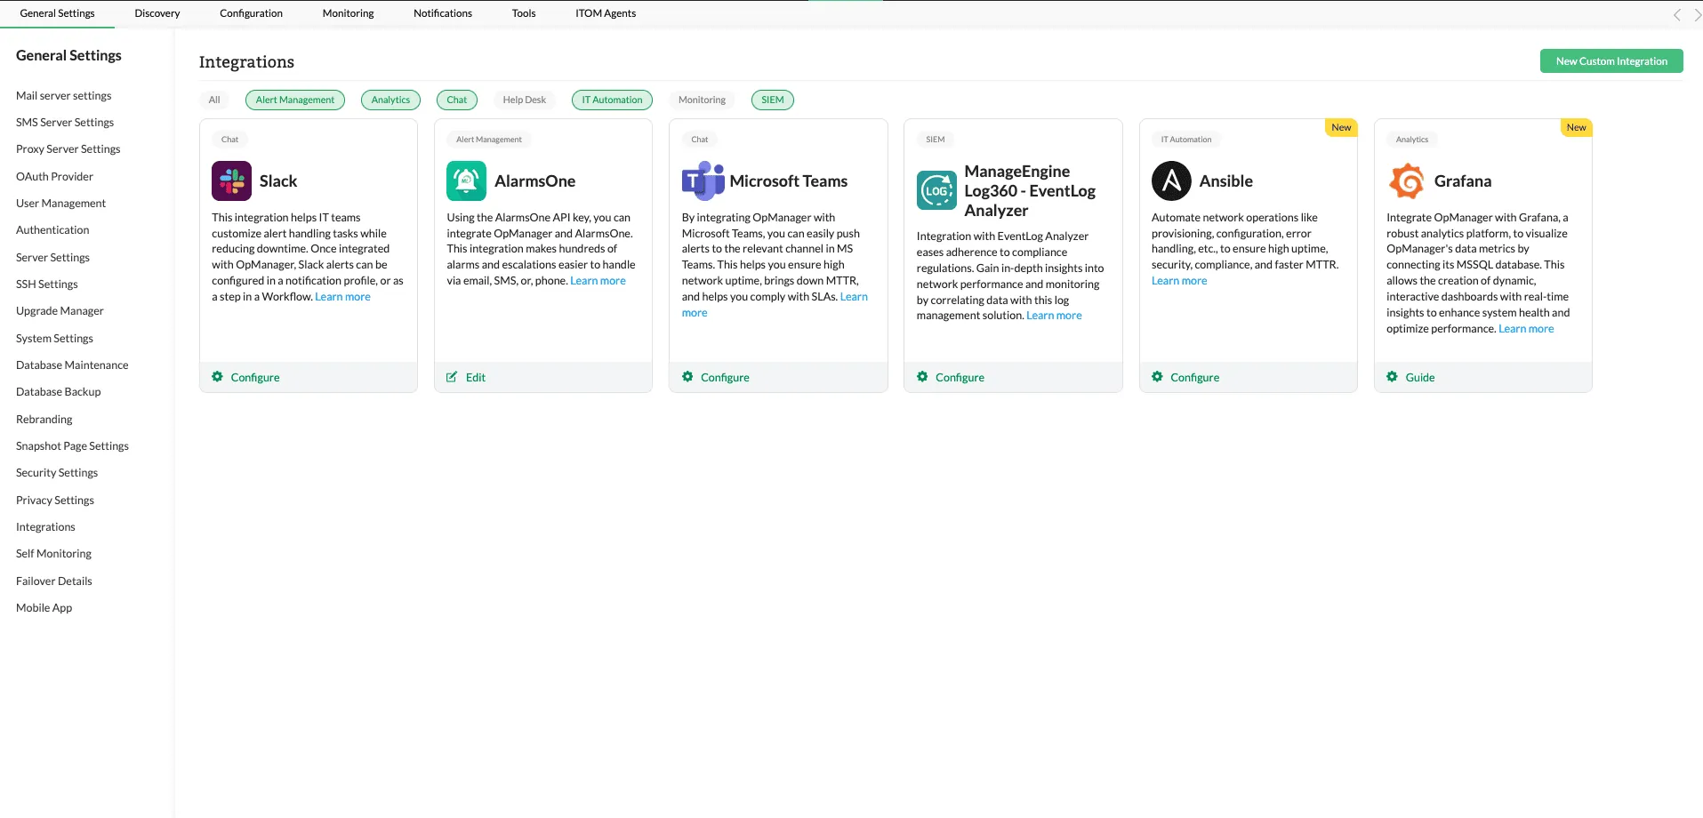Toggle the All category filter

pos(214,100)
